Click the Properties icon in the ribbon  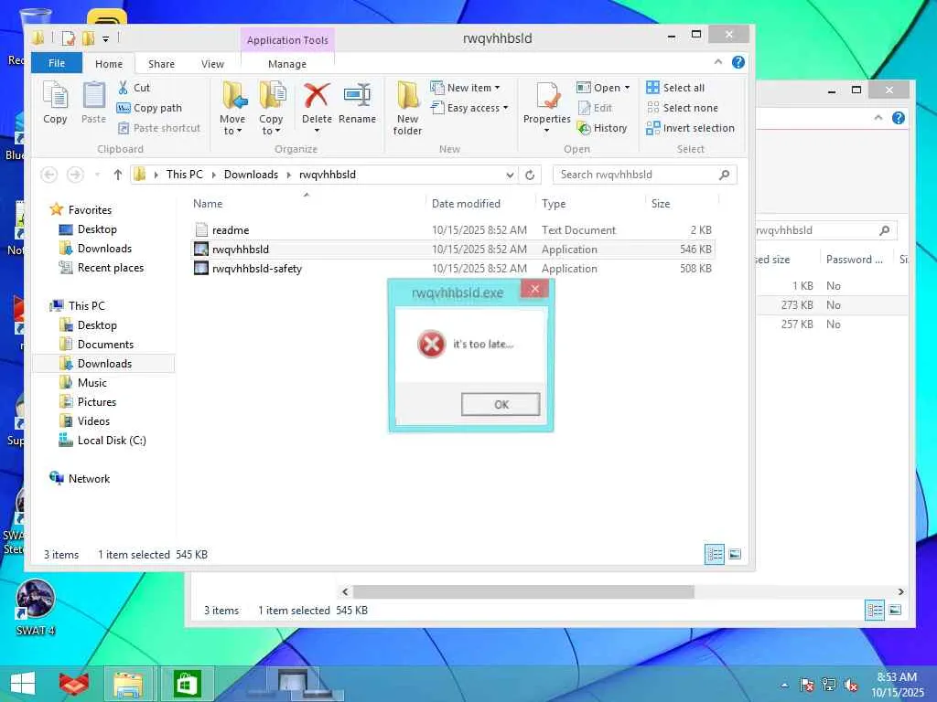tap(547, 95)
